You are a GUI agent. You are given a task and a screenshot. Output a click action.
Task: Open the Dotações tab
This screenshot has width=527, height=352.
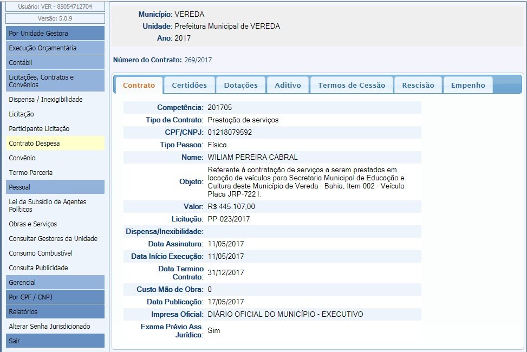(x=240, y=85)
